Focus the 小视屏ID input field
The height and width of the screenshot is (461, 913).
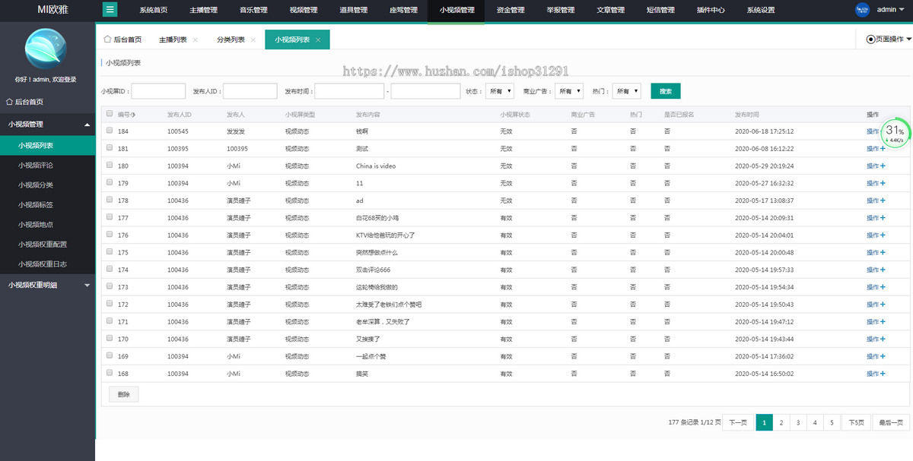pyautogui.click(x=158, y=91)
